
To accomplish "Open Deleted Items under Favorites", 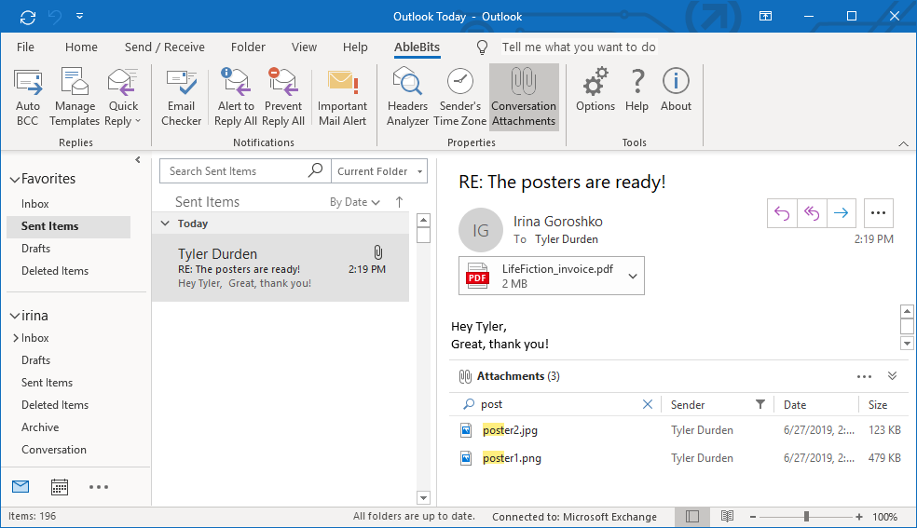I will [55, 271].
